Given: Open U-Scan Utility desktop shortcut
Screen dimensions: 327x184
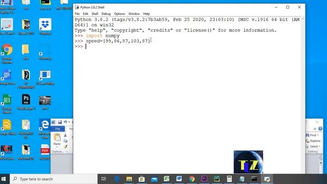Looking at the screenshot, I should pyautogui.click(x=45, y=78).
